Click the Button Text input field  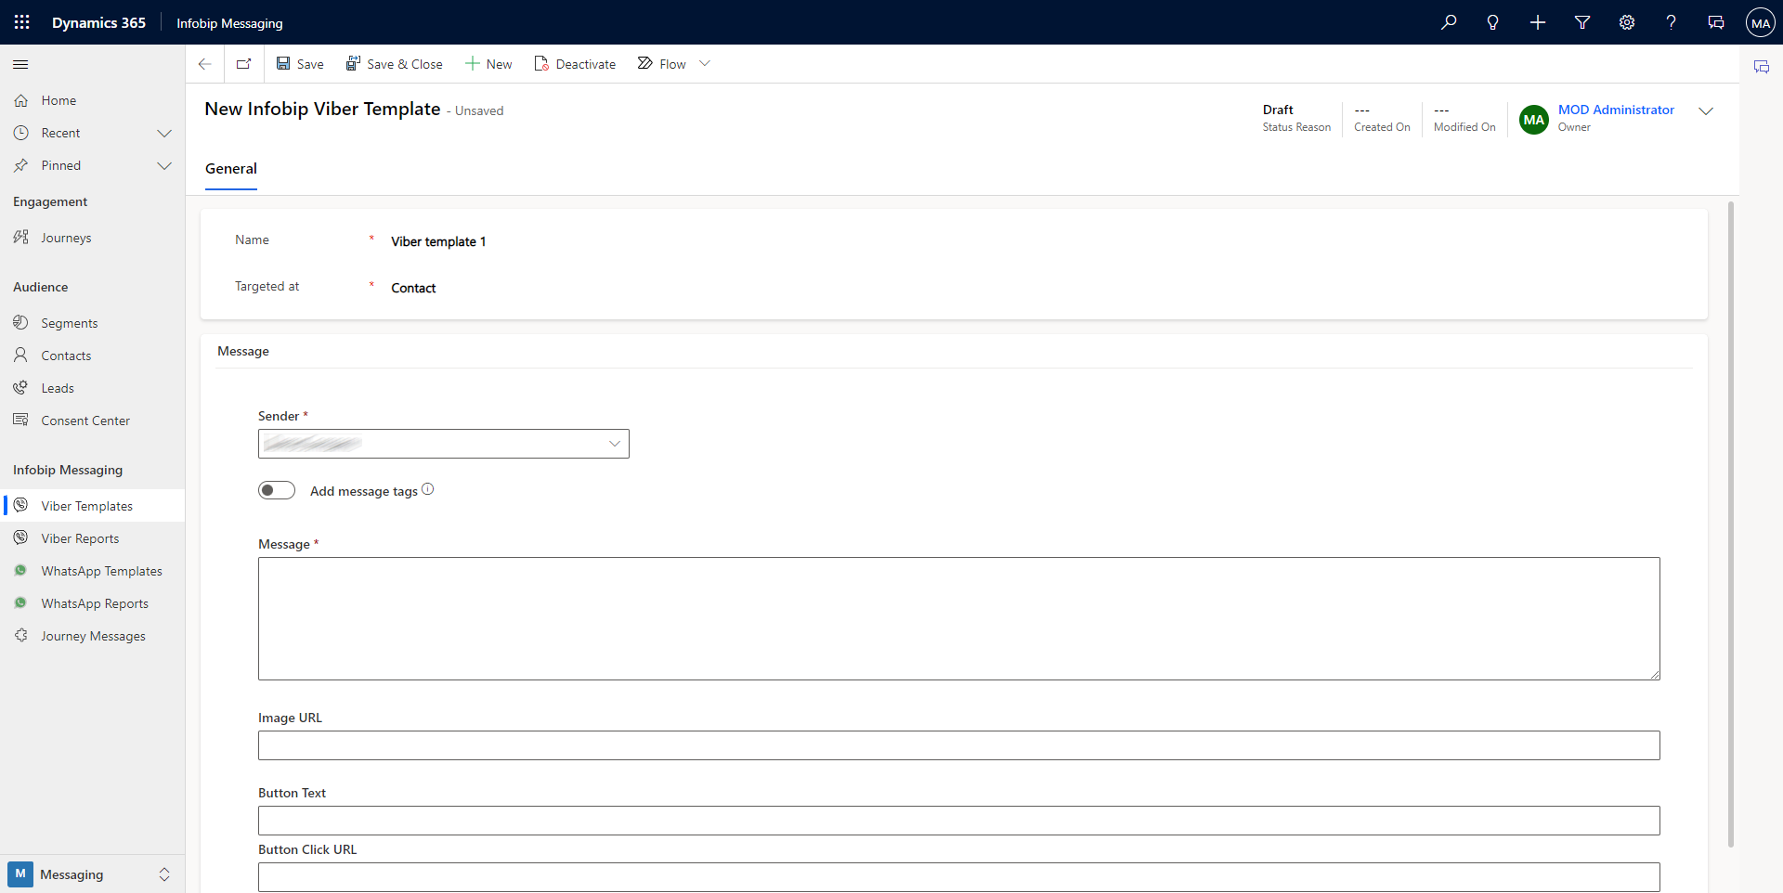point(959,821)
